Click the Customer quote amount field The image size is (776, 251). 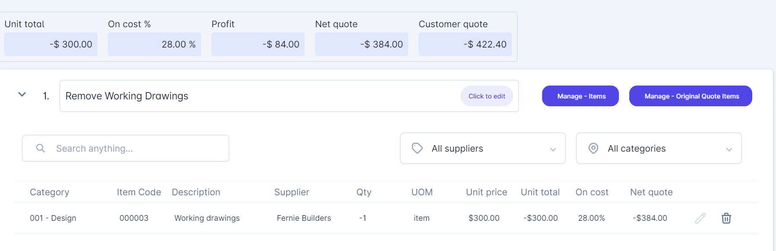pos(465,44)
